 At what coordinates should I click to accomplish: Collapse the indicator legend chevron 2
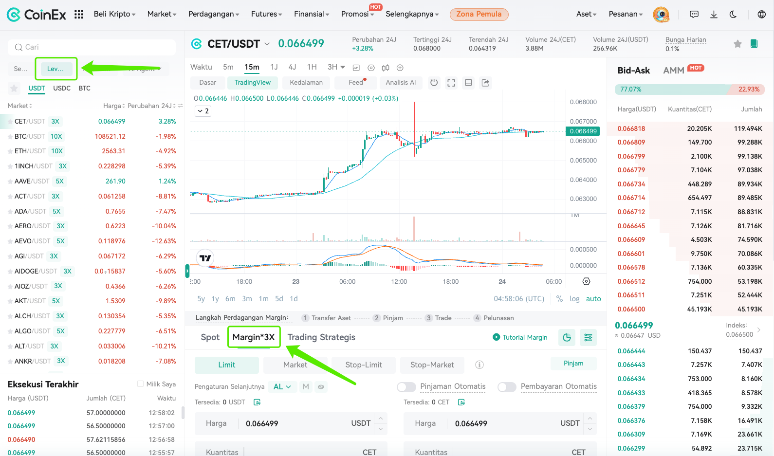(203, 111)
